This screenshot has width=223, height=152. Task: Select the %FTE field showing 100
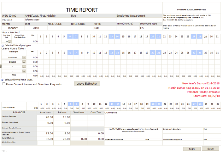pos(104,28)
